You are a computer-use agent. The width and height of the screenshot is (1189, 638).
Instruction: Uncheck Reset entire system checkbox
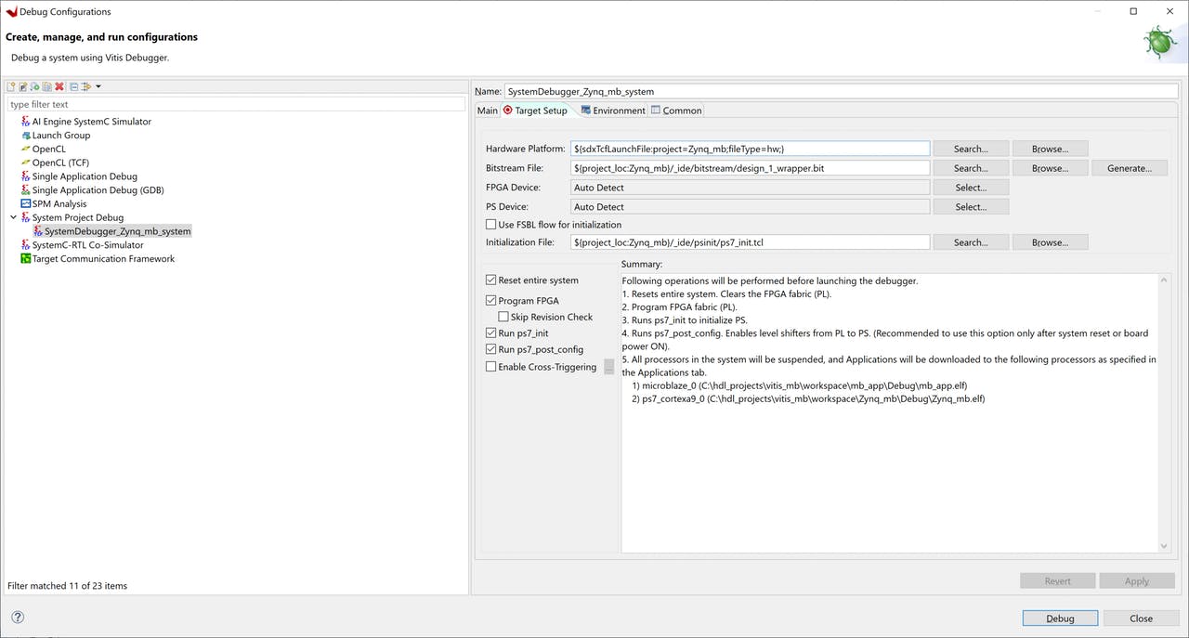click(491, 280)
